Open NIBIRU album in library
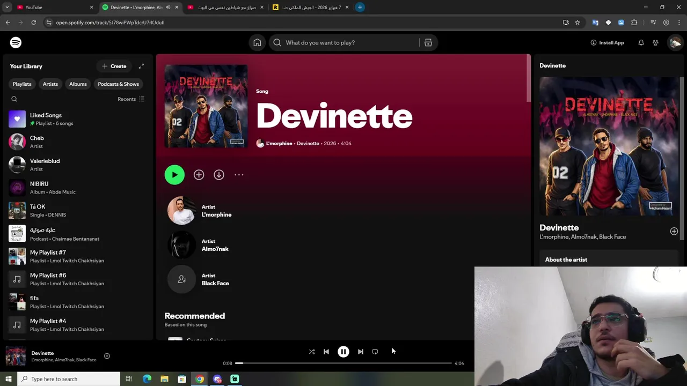The height and width of the screenshot is (386, 687). (77, 188)
